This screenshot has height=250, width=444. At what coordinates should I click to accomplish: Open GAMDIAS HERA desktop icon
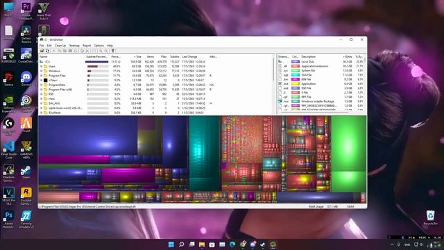[x=26, y=150]
